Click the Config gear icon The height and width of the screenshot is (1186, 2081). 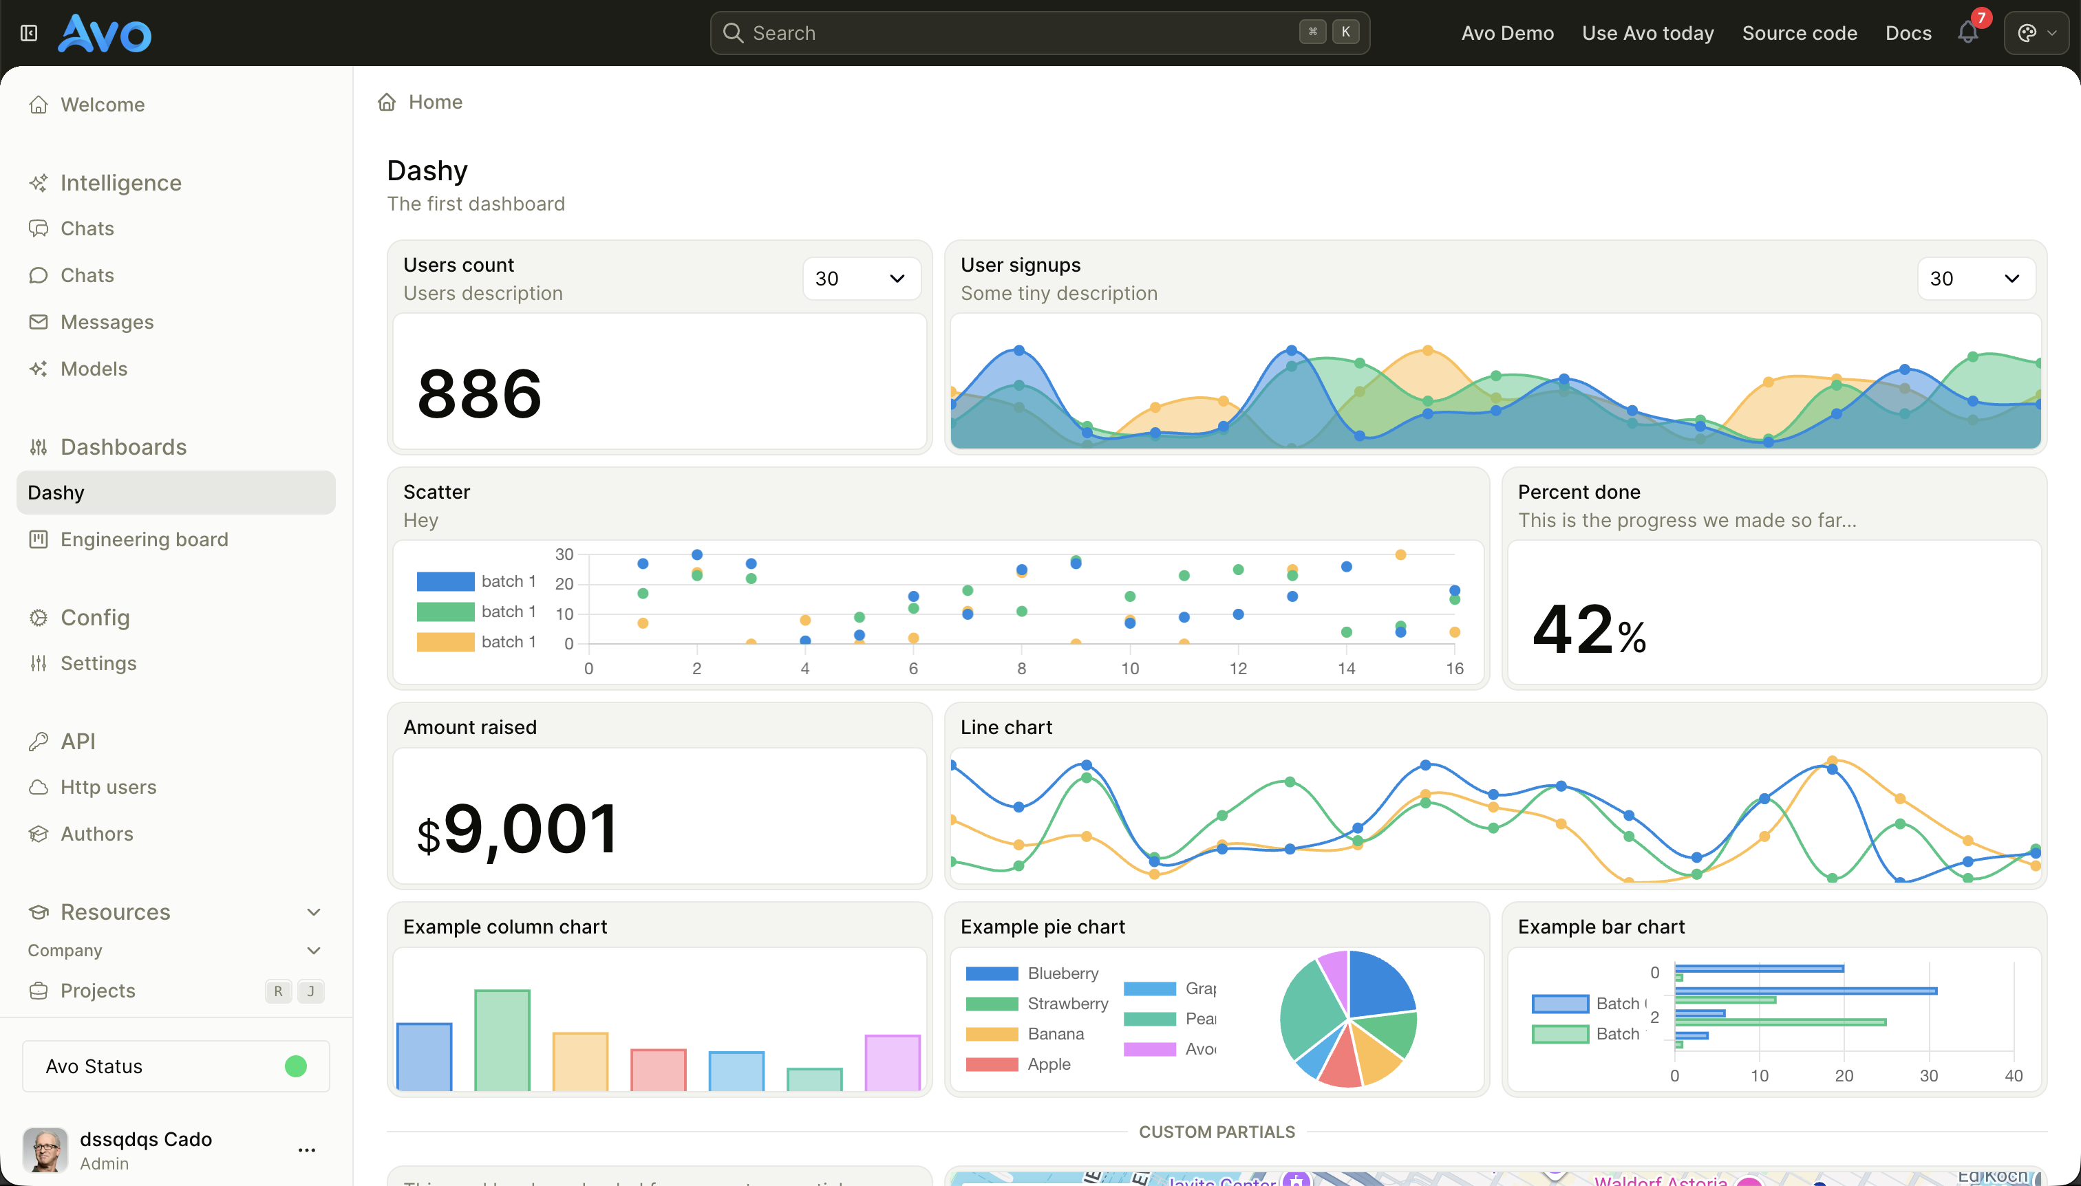tap(39, 618)
